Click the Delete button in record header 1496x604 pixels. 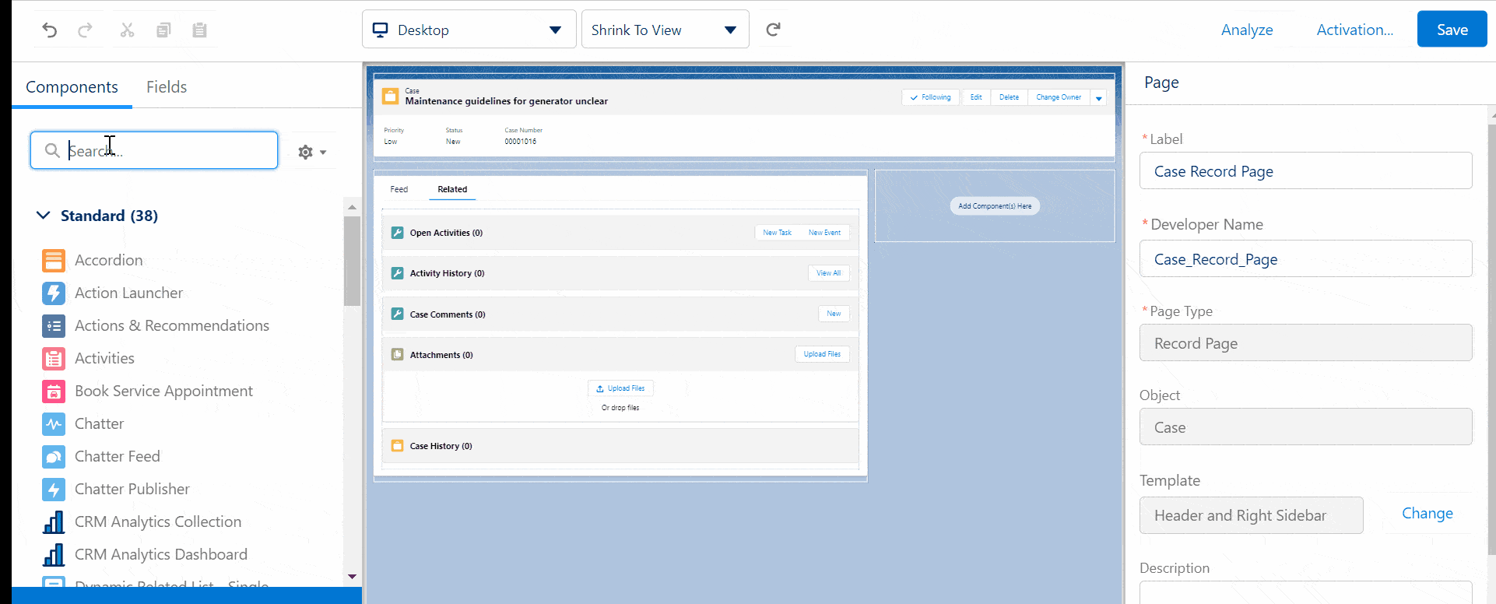click(x=1009, y=97)
